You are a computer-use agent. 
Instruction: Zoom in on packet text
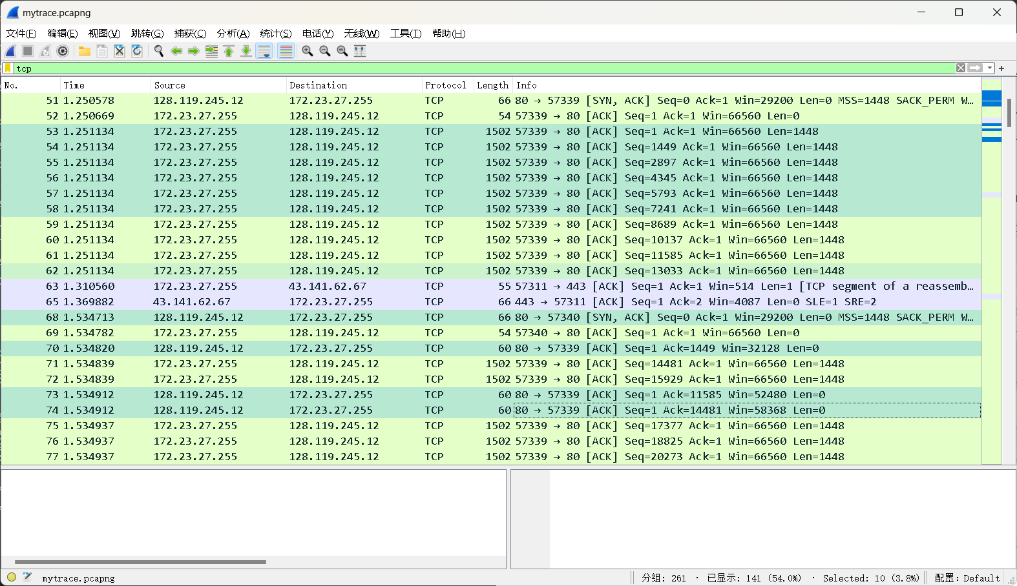coord(308,51)
